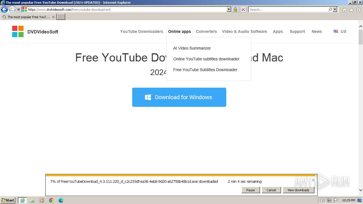363x204 pixels.
Task: Open YouTube Downloaders menu
Action: pos(142,31)
